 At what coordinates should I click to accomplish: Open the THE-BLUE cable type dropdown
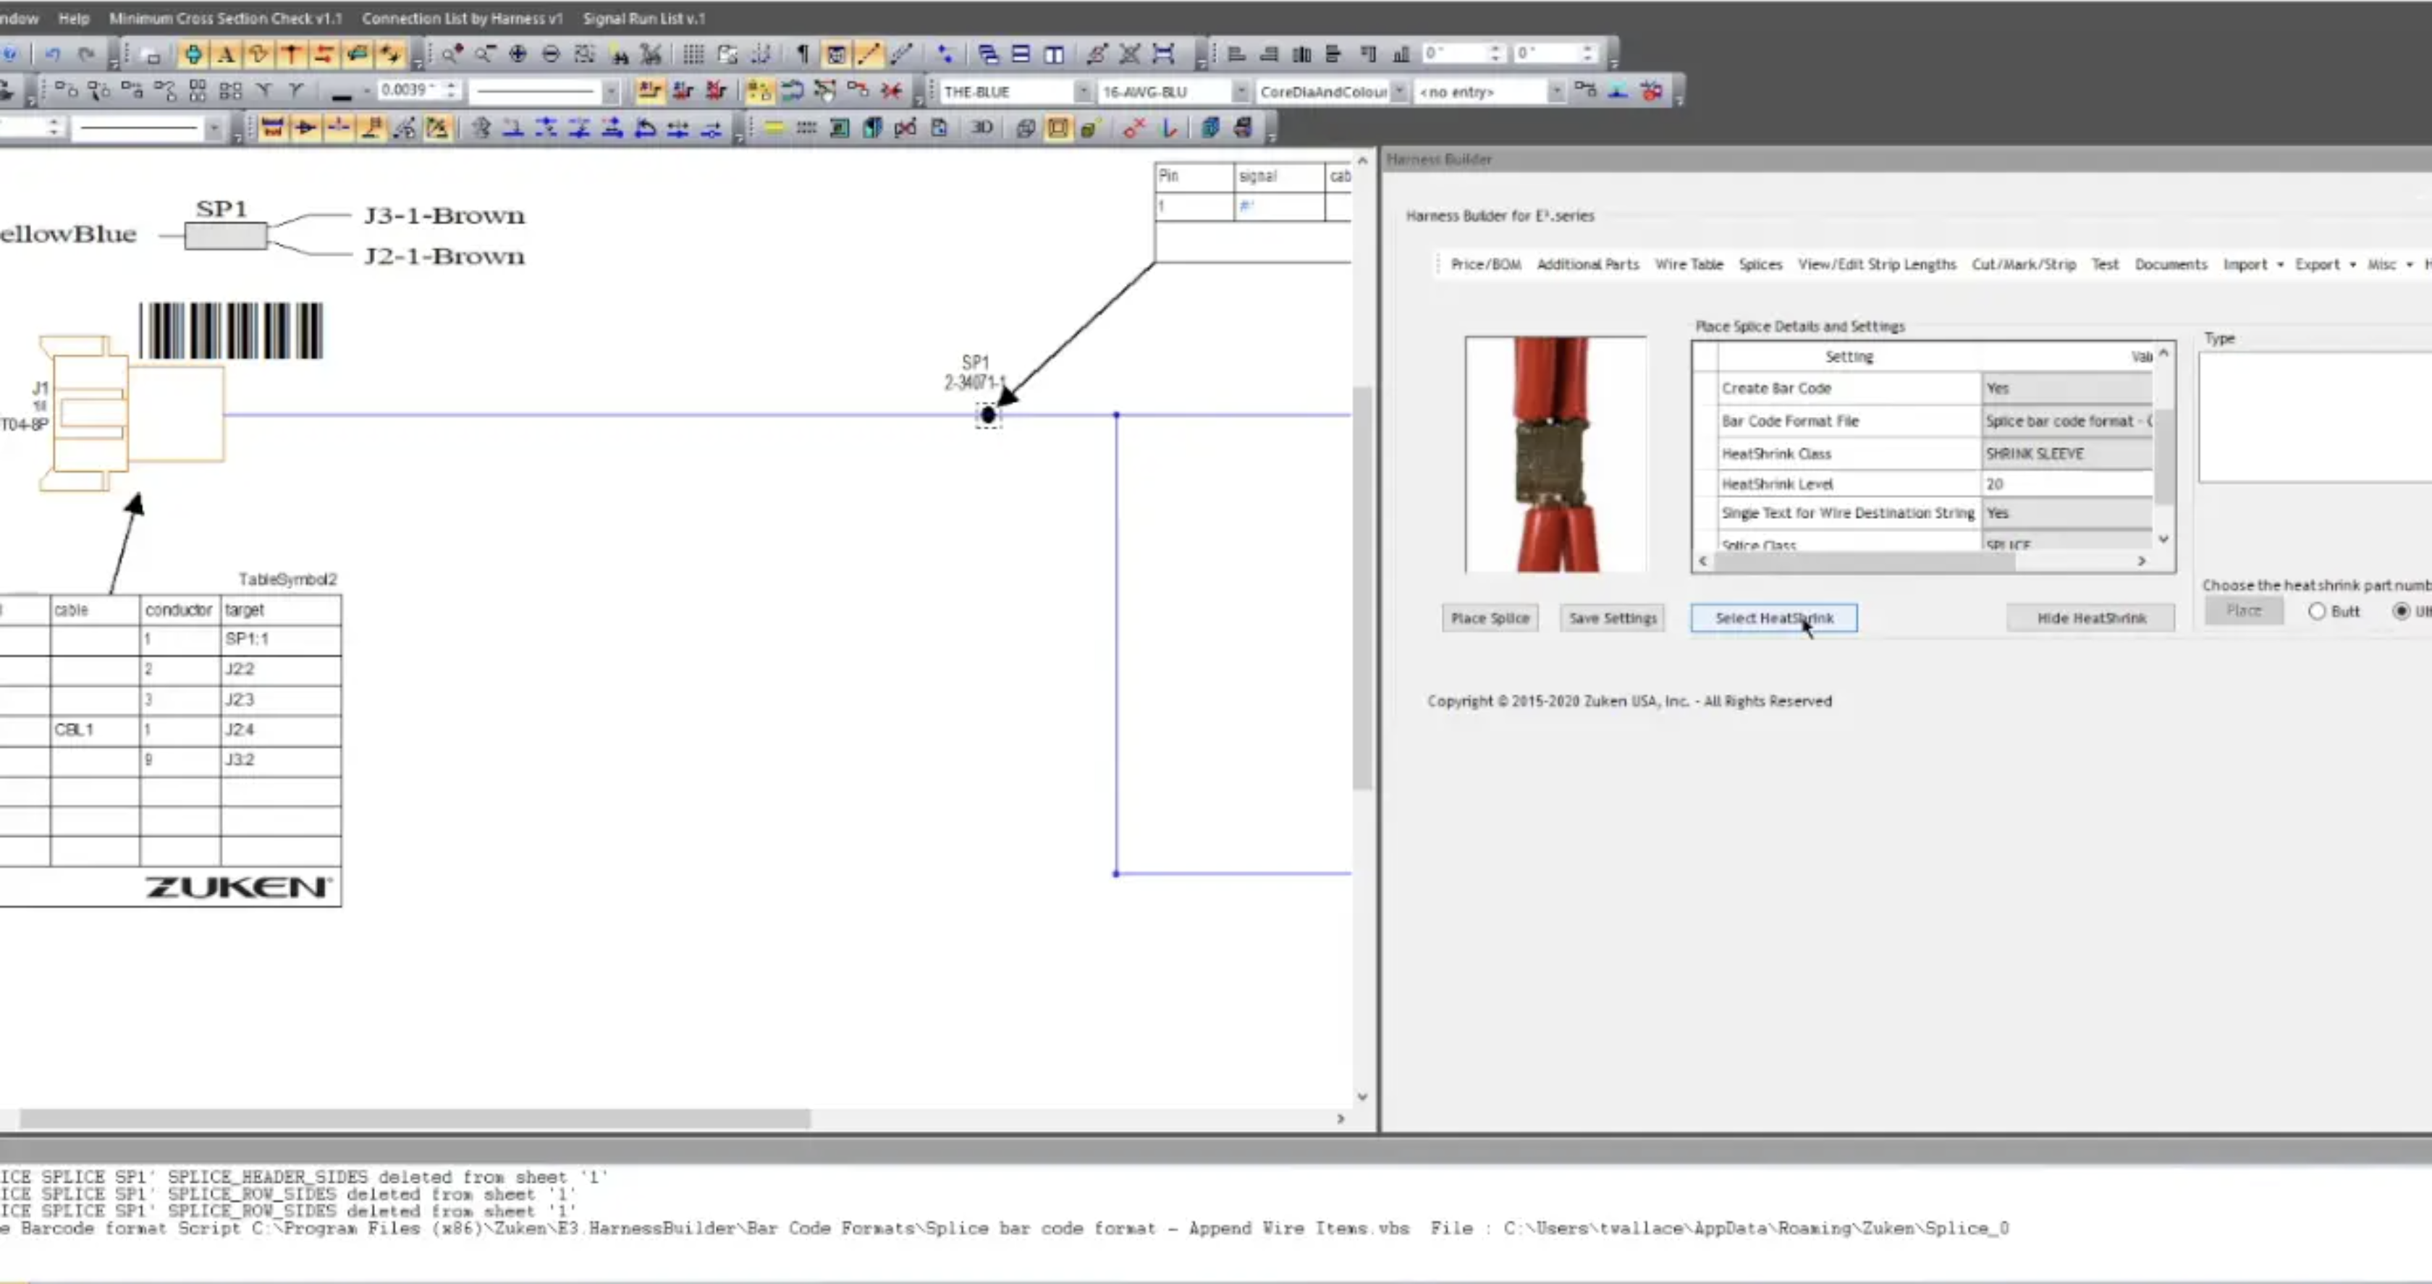coord(1083,92)
